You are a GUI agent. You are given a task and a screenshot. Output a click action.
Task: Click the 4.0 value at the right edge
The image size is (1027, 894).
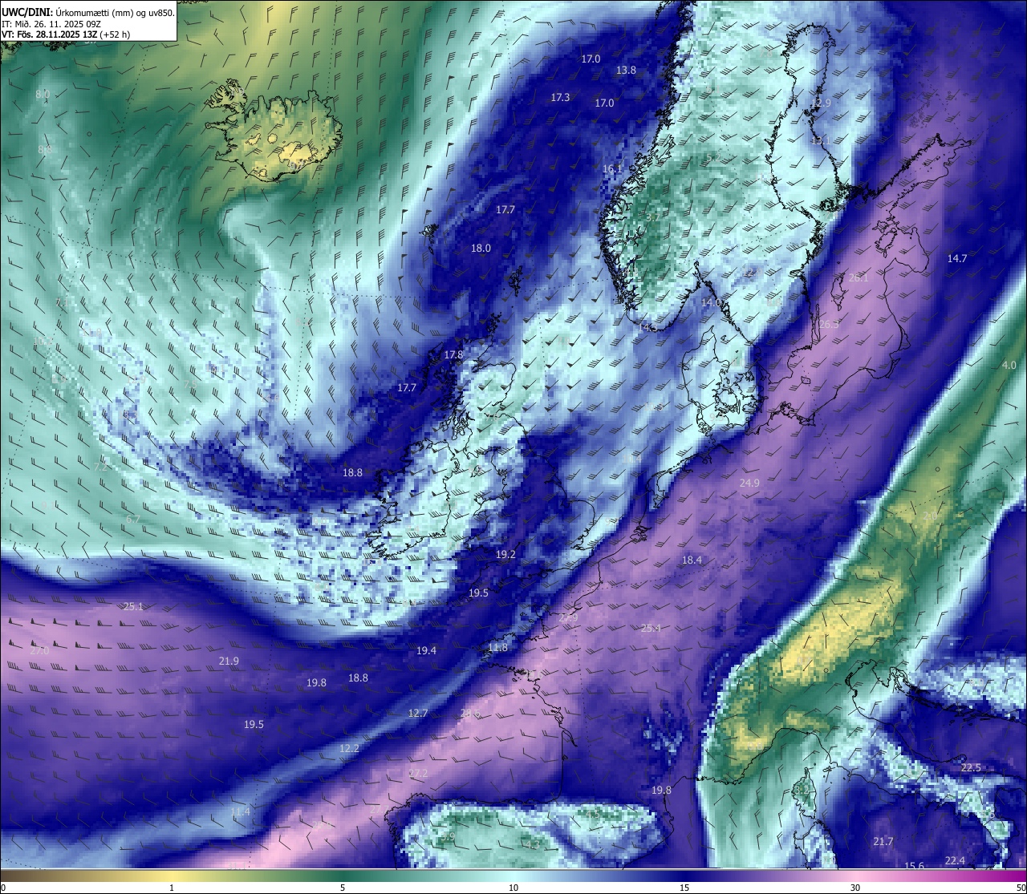1009,366
